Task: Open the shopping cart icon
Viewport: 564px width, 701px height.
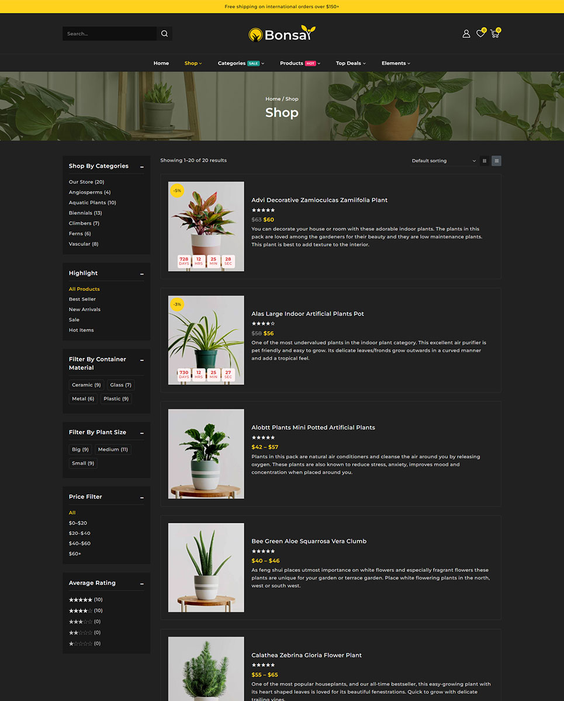Action: pyautogui.click(x=494, y=34)
